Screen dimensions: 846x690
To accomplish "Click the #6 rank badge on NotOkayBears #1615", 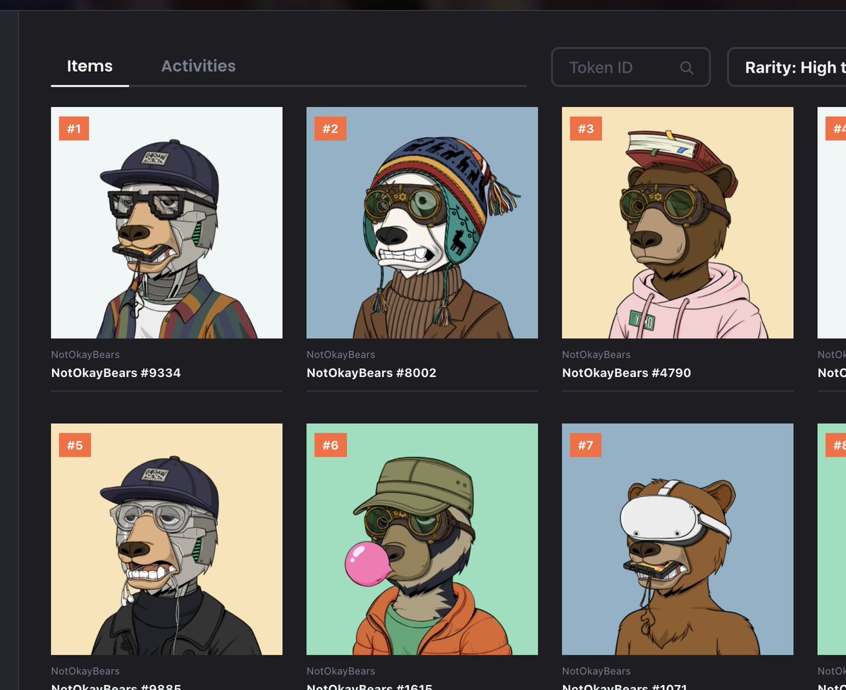I will click(x=329, y=445).
